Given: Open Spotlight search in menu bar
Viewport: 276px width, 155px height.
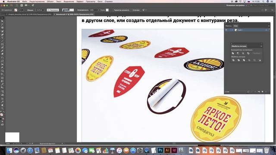Looking at the screenshot, I should click(263, 1).
